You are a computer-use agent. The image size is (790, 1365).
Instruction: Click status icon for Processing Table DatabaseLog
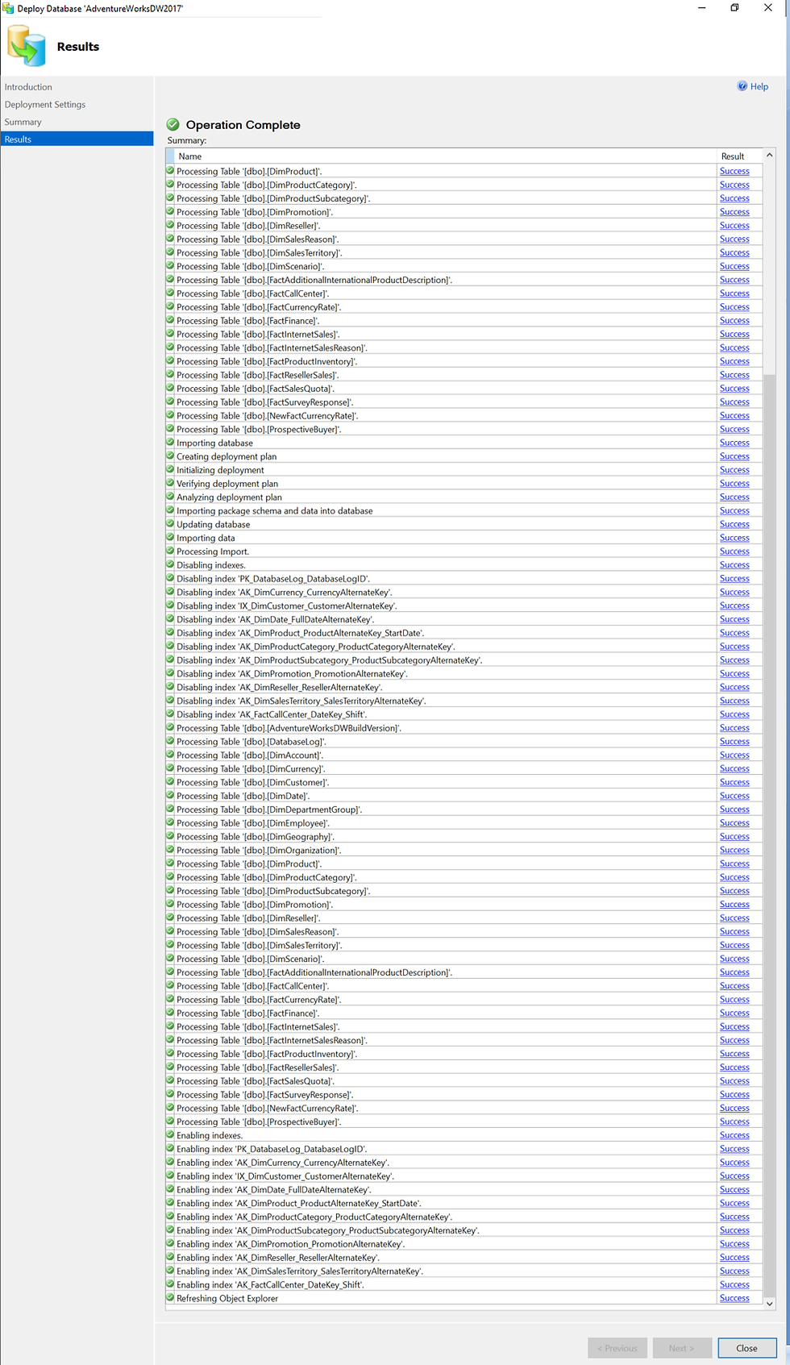(x=170, y=741)
